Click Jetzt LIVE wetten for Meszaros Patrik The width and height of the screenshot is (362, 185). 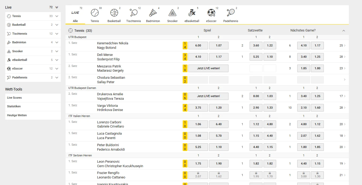[208, 68]
